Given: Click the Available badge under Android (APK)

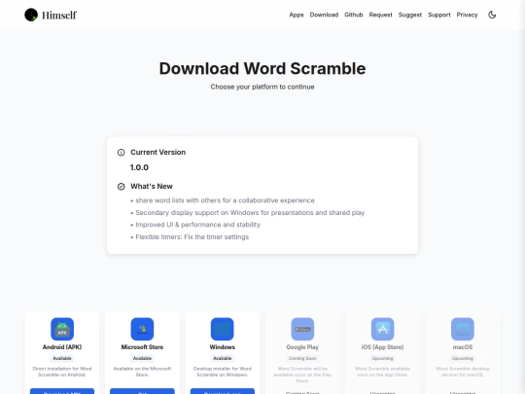Looking at the screenshot, I should click(62, 358).
